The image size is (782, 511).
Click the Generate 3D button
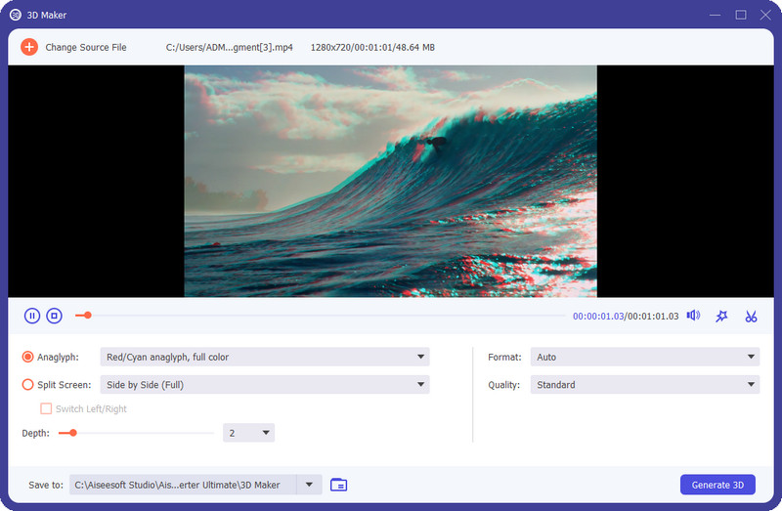click(x=717, y=485)
